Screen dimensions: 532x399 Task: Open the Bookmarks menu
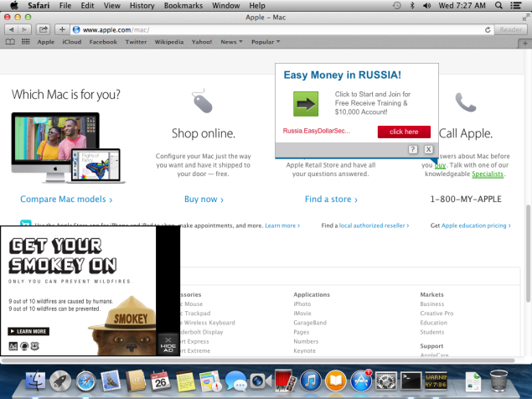(183, 5)
